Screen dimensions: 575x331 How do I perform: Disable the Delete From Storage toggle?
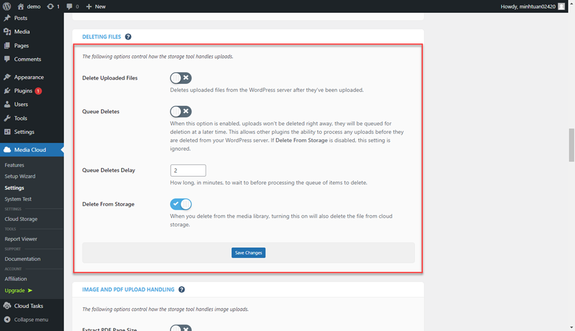[181, 204]
